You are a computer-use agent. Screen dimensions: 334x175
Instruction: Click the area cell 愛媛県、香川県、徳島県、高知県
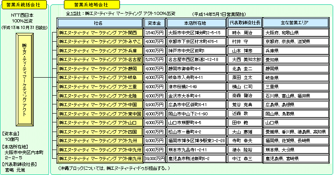click(x=296, y=132)
